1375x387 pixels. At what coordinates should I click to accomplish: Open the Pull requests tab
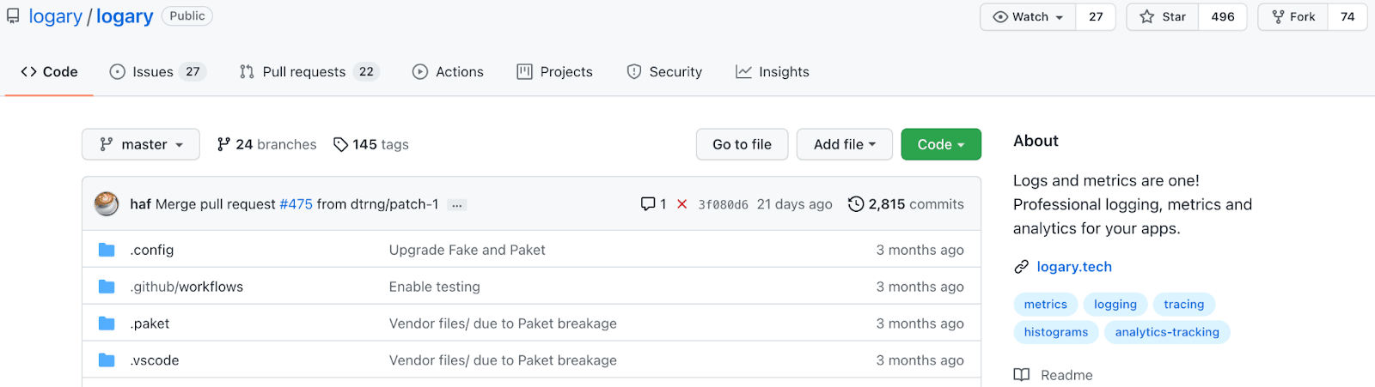click(x=304, y=72)
